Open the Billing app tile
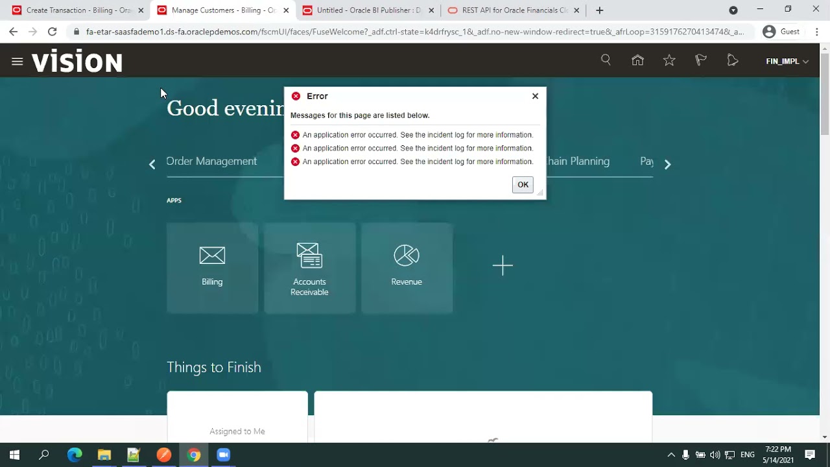Screen dimensions: 830x467 click(x=212, y=268)
